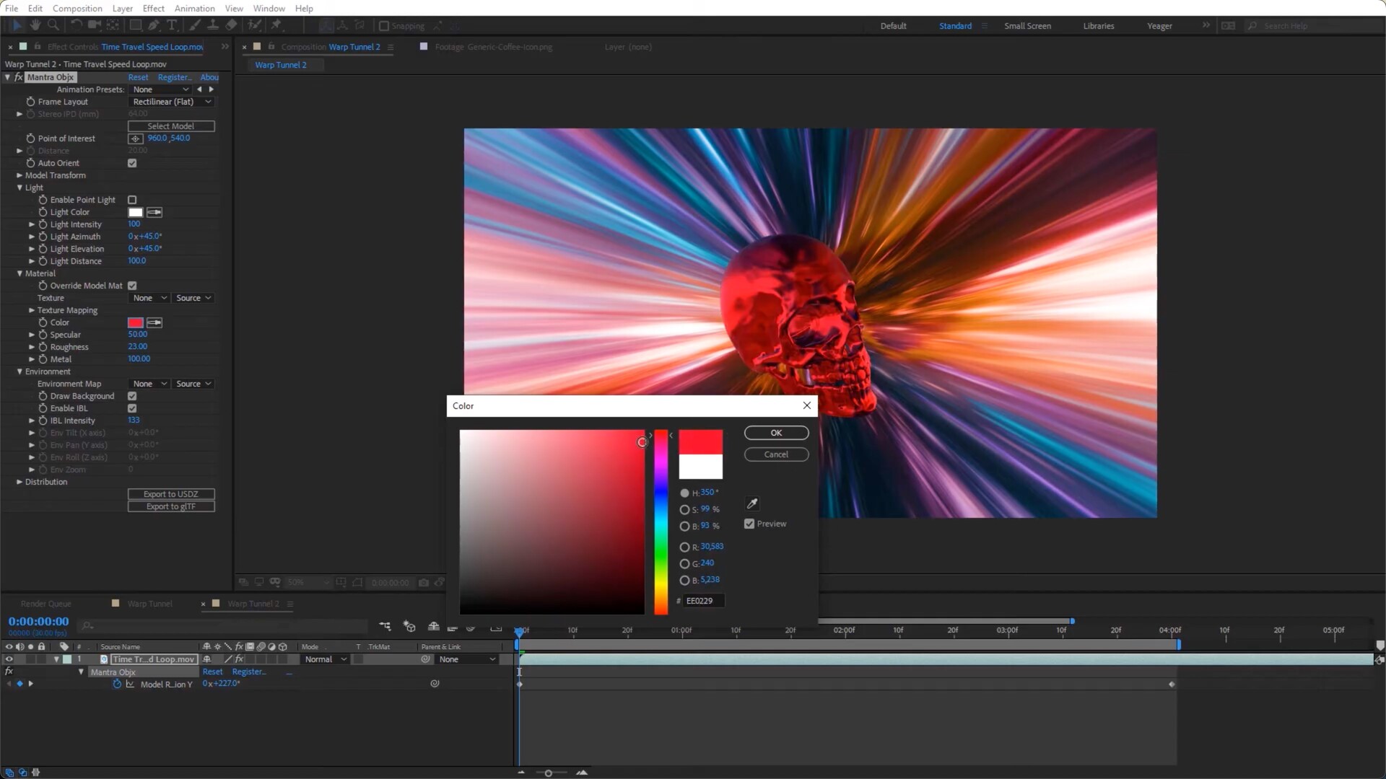Image resolution: width=1386 pixels, height=779 pixels.
Task: Select the Clone Stamp tool
Action: tap(213, 25)
